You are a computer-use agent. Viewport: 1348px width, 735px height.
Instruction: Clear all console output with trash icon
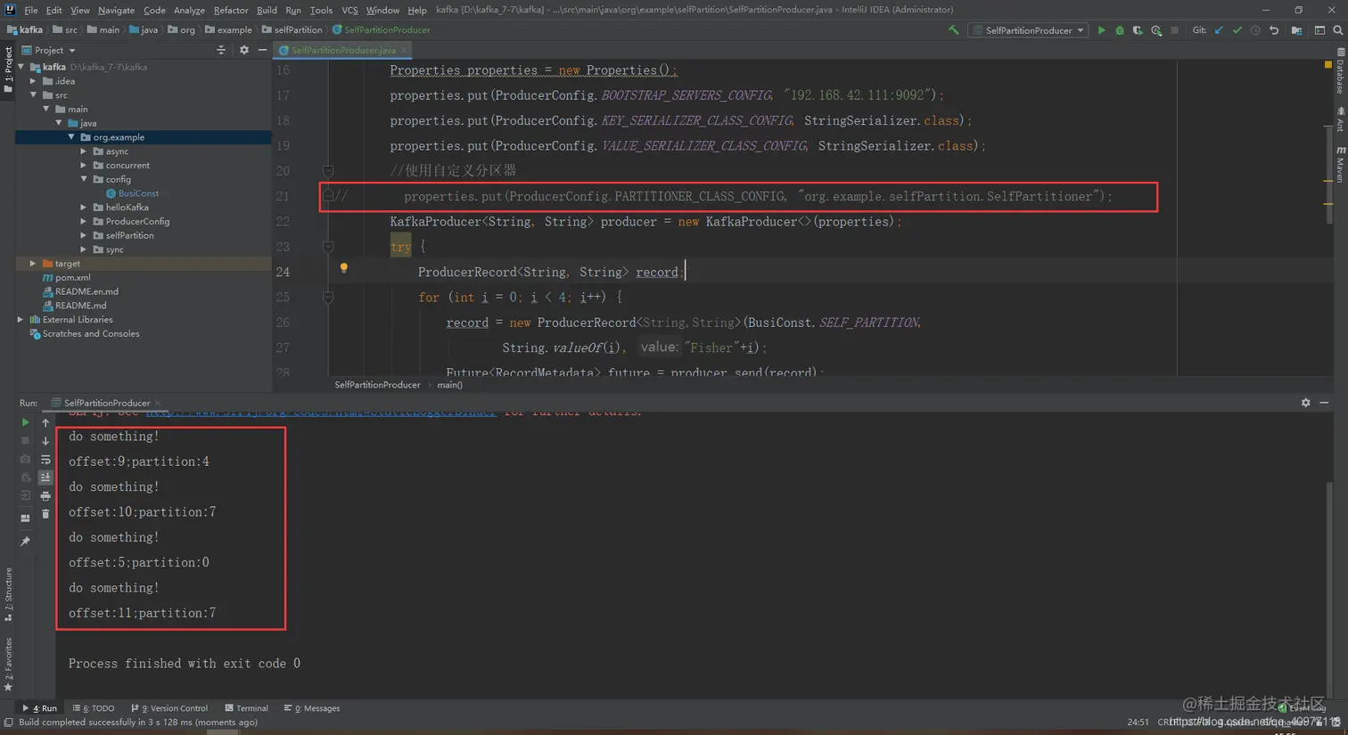[45, 514]
